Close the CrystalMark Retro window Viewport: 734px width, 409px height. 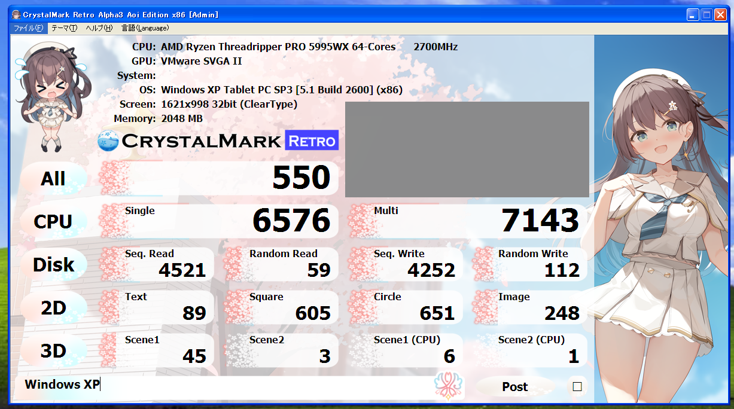click(721, 14)
